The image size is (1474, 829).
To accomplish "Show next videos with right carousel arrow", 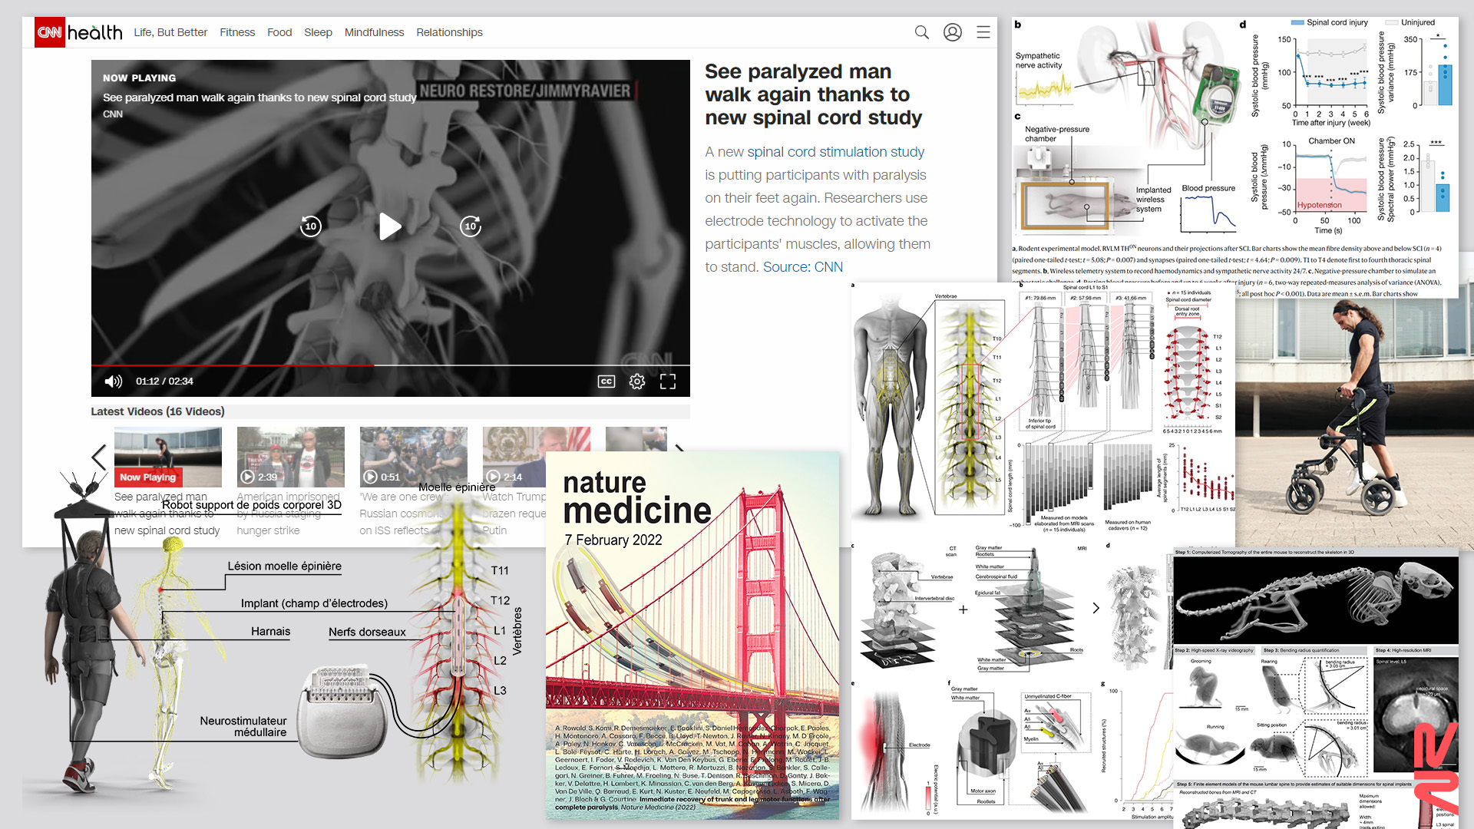I will 679,448.
